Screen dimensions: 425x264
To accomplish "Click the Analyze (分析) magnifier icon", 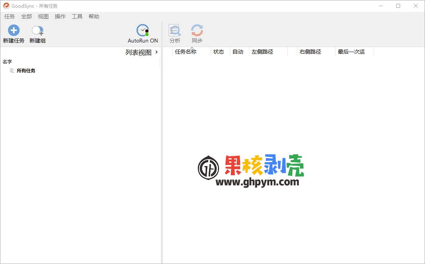I will tap(175, 30).
